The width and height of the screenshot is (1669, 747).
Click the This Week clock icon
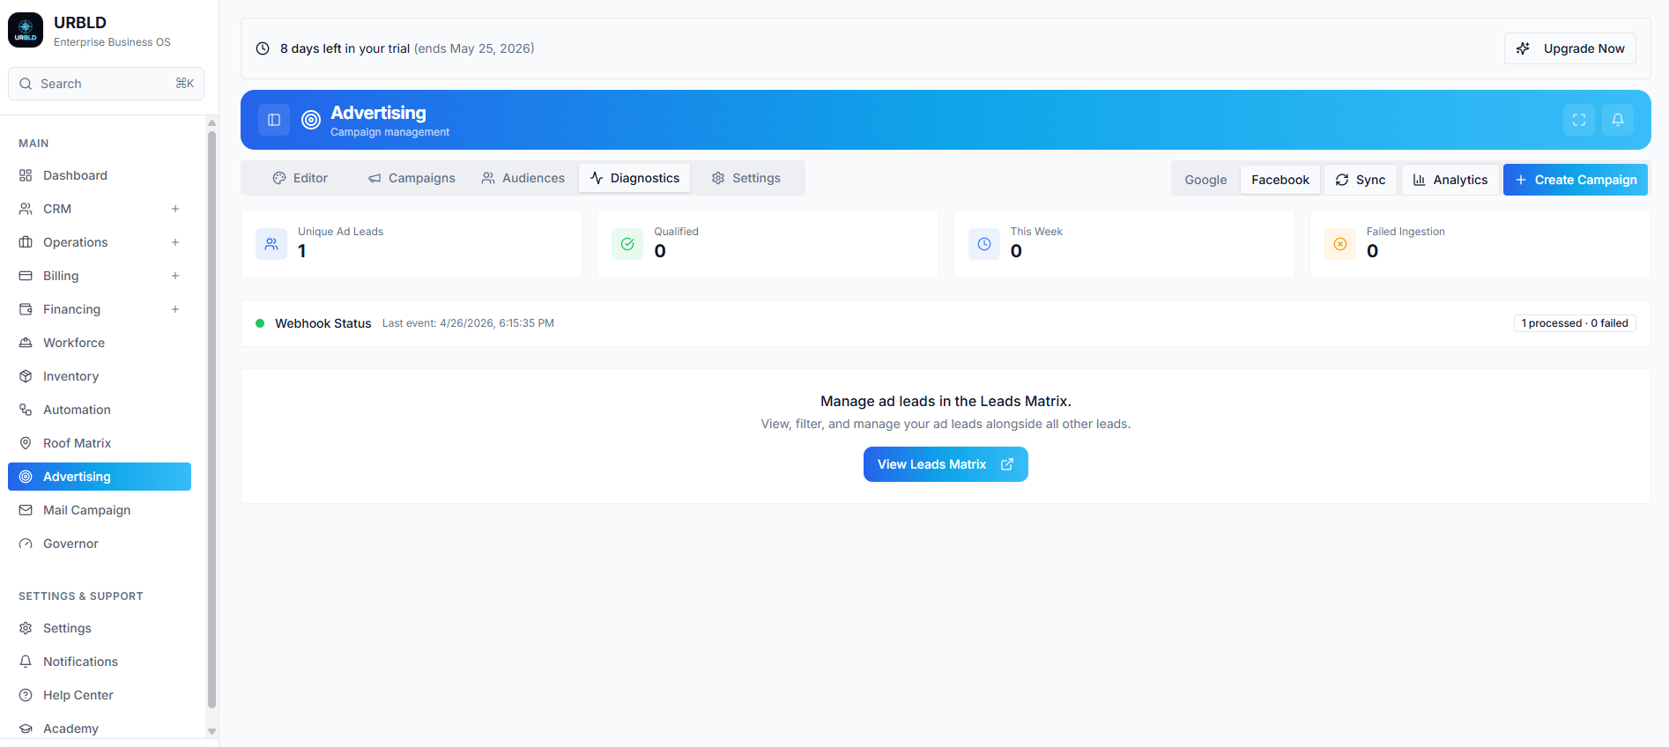984,244
